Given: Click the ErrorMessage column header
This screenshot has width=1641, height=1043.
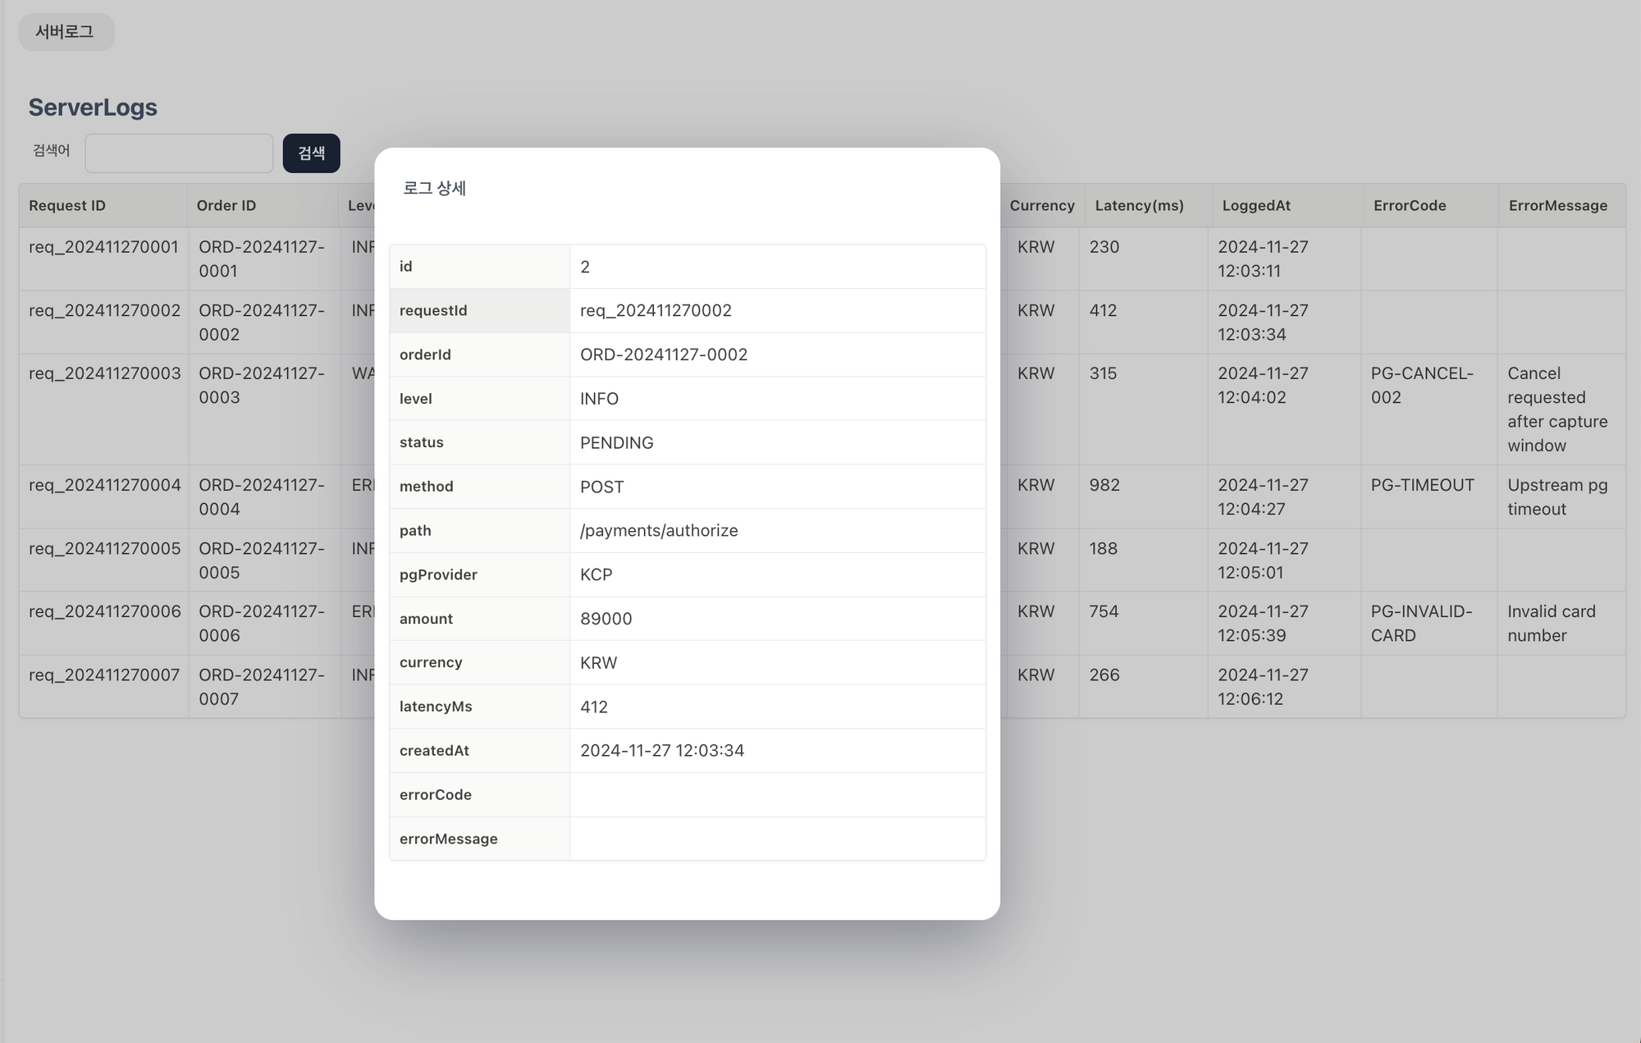Looking at the screenshot, I should (x=1557, y=205).
